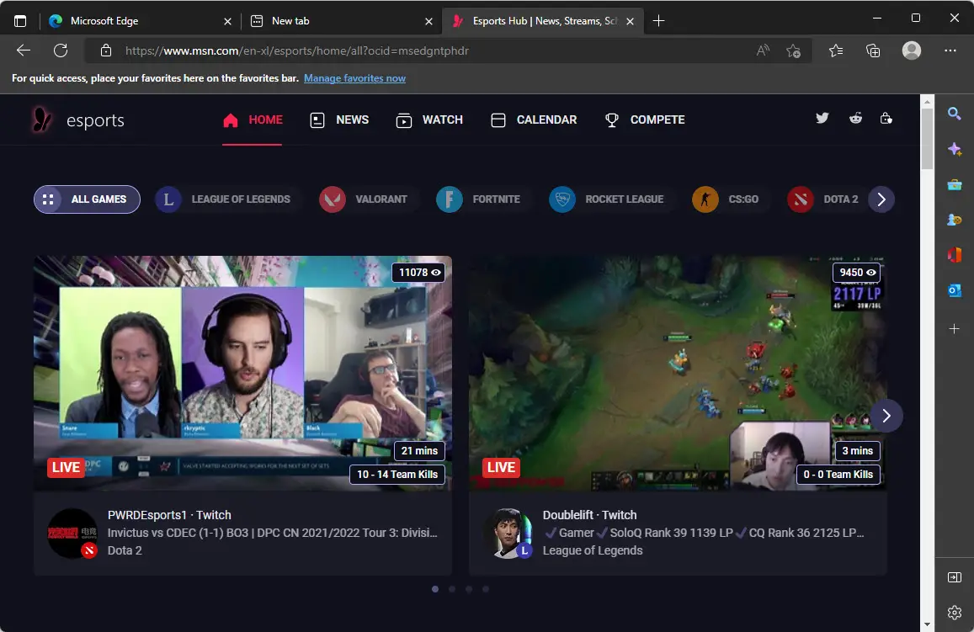The image size is (974, 632).
Task: Close the New tab tab
Action: [x=428, y=21]
